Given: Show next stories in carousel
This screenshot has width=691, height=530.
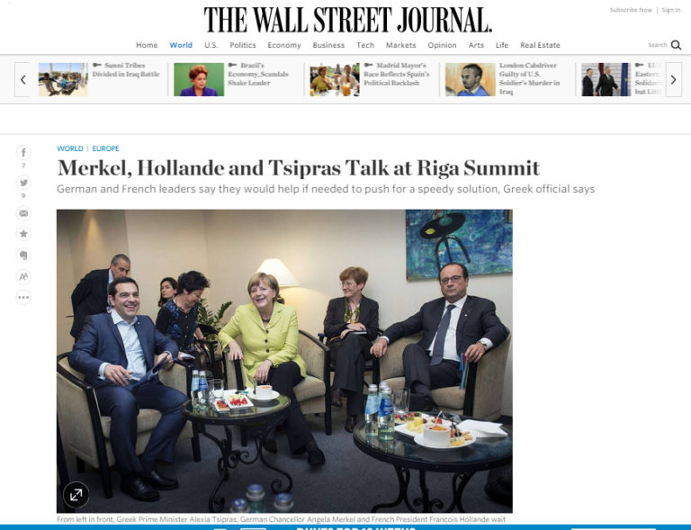Looking at the screenshot, I should click(x=673, y=80).
